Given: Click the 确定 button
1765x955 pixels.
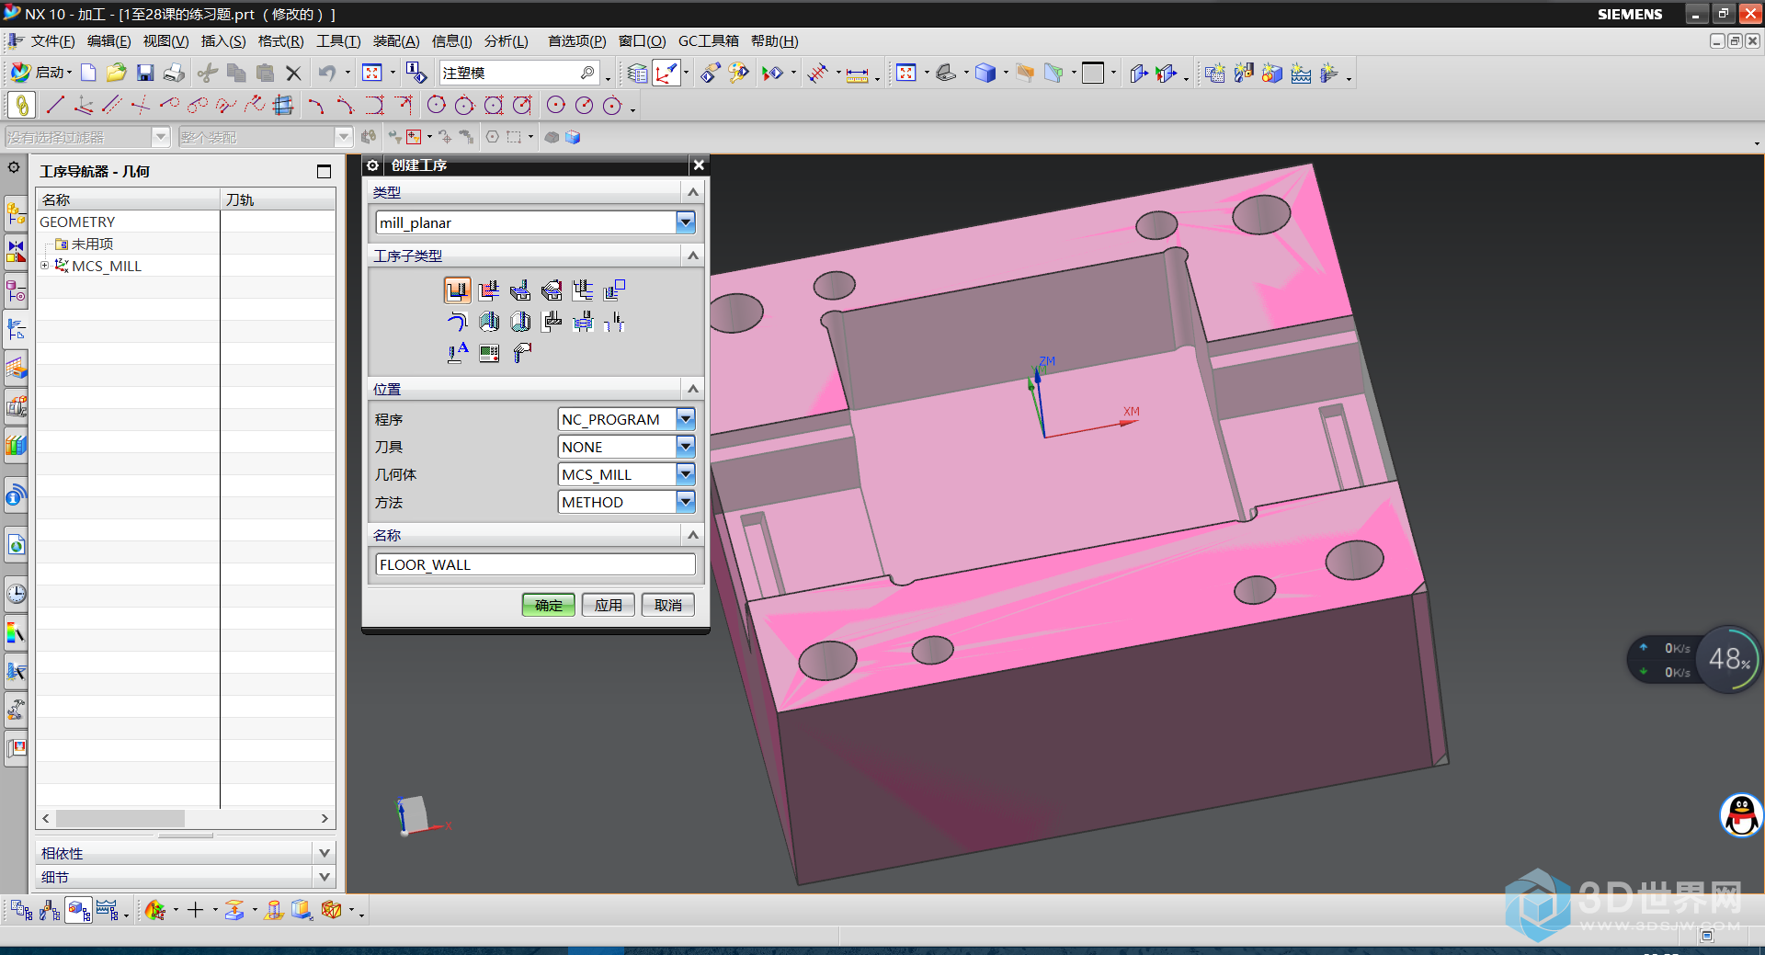Looking at the screenshot, I should (549, 605).
